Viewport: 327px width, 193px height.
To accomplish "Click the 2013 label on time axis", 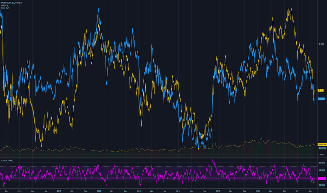I will 59,191.
